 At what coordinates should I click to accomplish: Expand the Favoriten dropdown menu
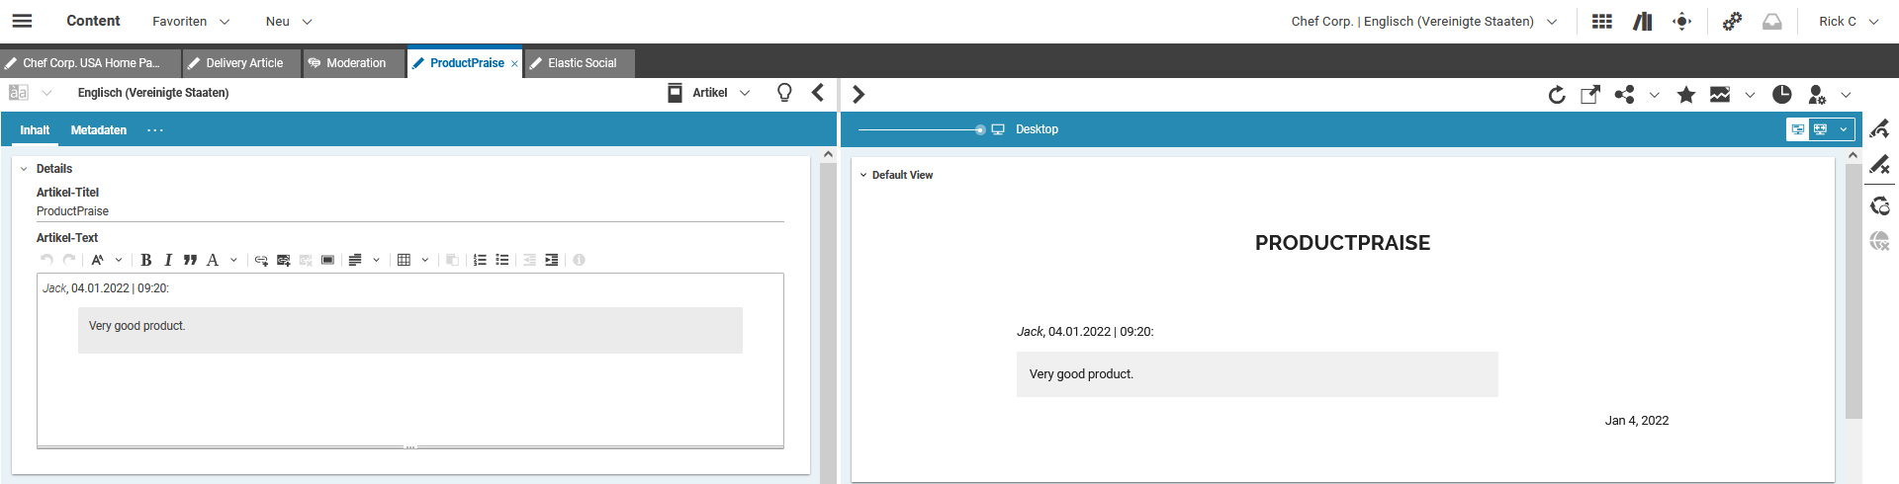(x=191, y=22)
